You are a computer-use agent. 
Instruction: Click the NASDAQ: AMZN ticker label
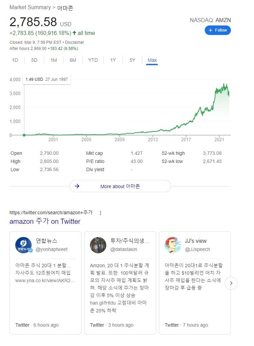tap(210, 20)
